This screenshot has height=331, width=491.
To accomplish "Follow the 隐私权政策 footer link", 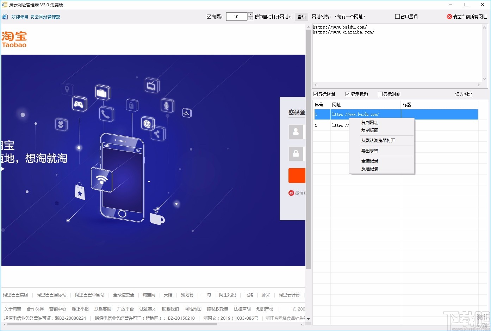I will 218,309.
